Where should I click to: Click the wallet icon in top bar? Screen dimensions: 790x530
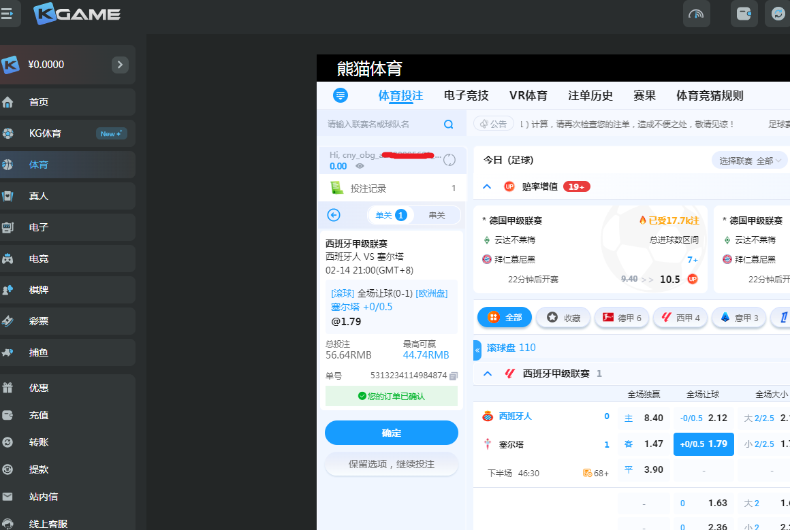click(744, 14)
